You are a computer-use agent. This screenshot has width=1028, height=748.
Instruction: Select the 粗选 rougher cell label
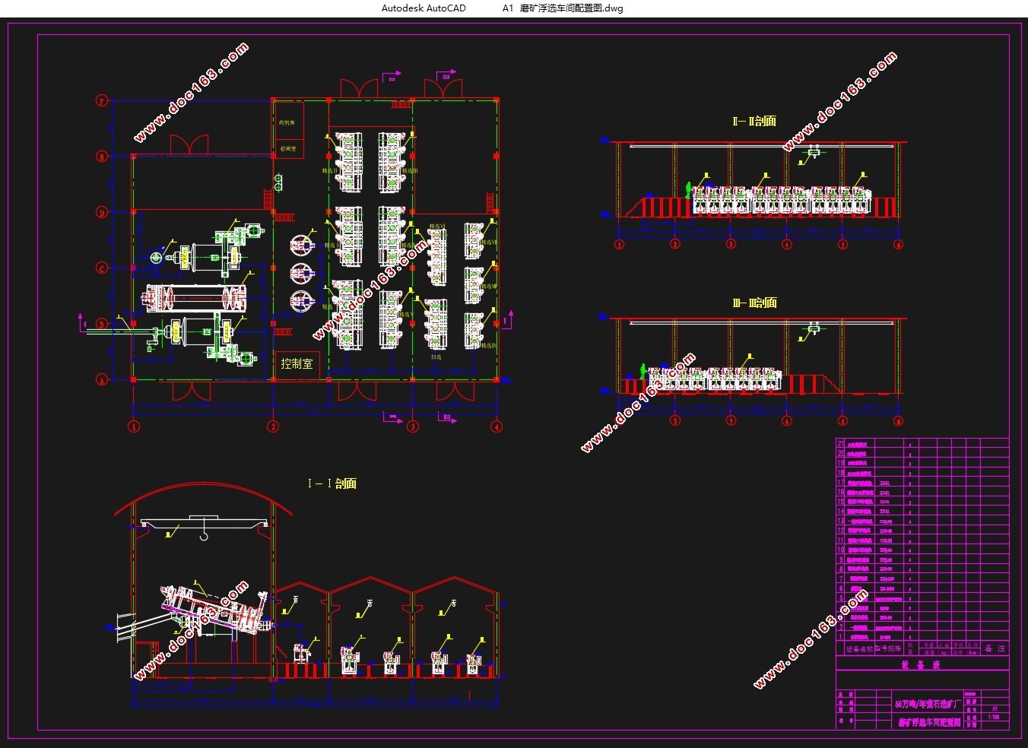(328, 306)
